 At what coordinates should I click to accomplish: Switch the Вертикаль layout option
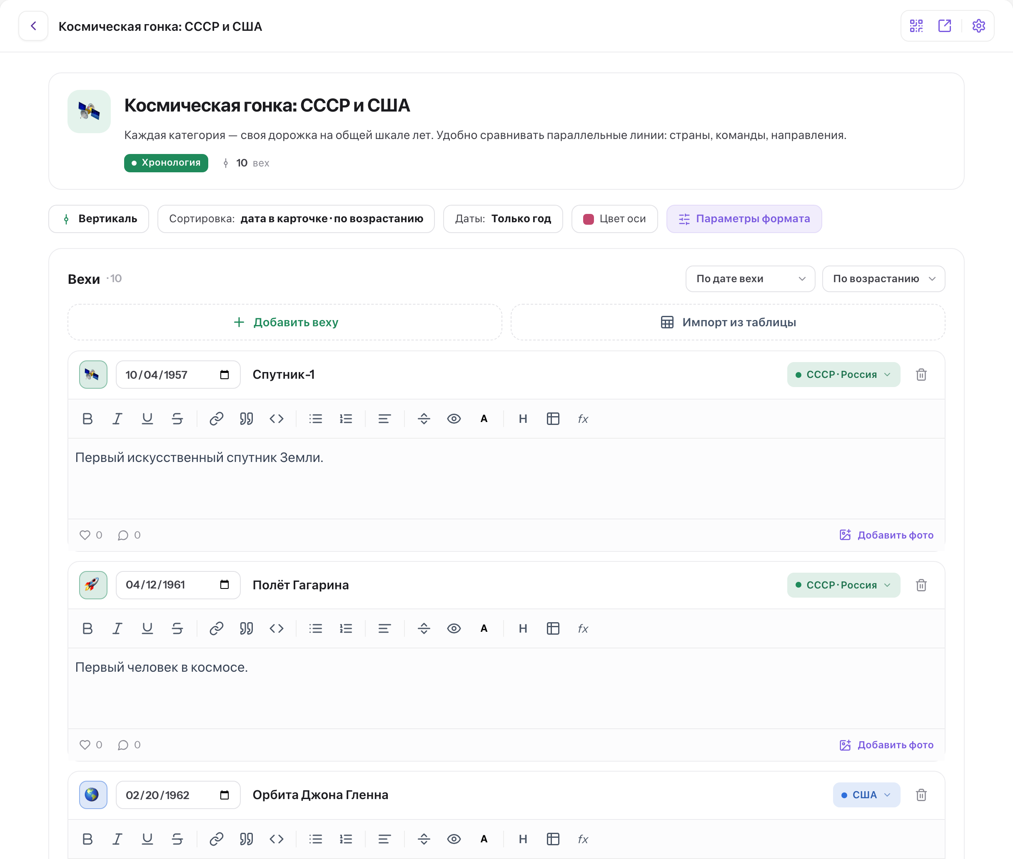tap(99, 218)
